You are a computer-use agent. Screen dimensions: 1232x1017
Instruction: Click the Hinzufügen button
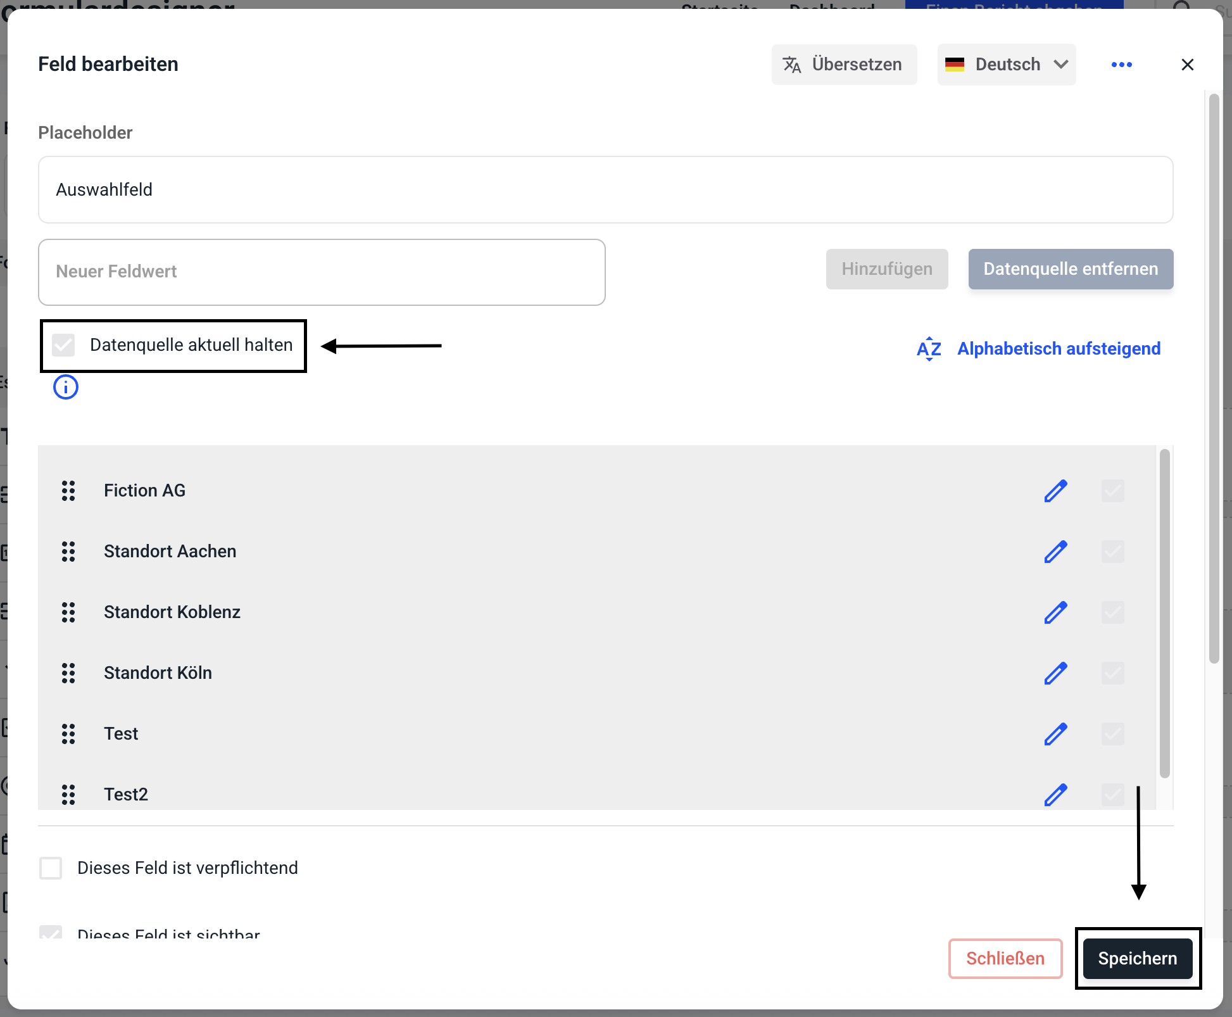click(x=886, y=269)
